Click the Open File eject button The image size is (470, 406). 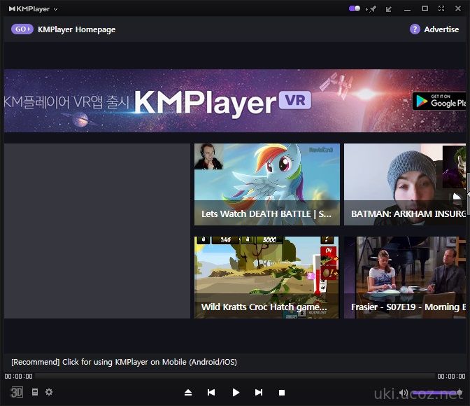188,392
